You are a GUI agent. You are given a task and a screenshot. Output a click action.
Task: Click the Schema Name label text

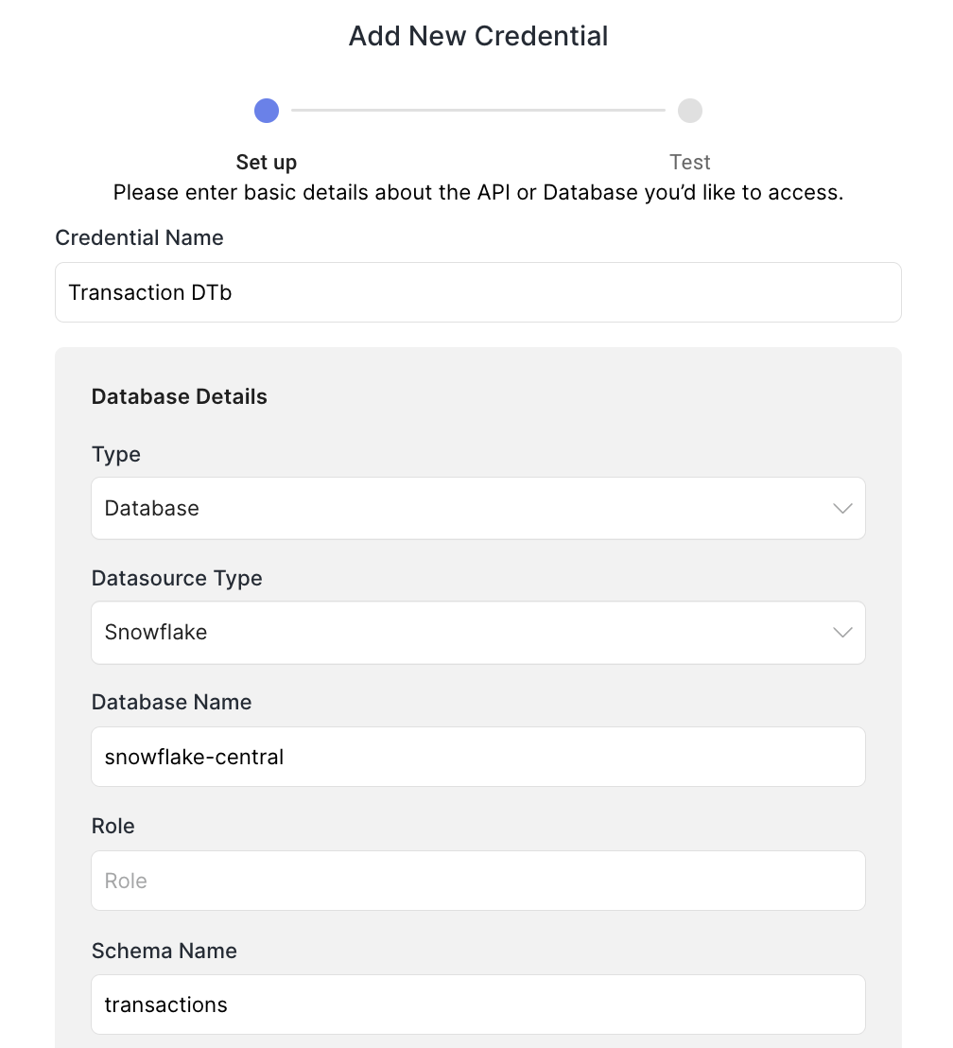pyautogui.click(x=165, y=951)
